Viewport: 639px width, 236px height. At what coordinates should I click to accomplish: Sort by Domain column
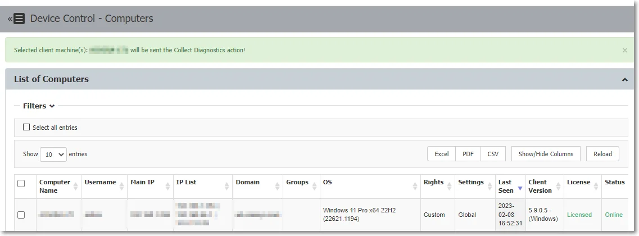257,187
